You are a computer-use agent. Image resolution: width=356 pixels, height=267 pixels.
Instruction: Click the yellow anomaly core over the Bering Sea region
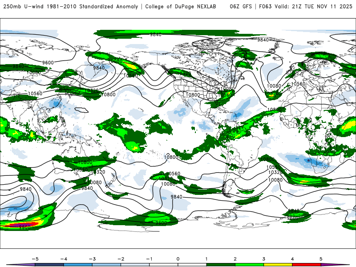tap(130, 65)
